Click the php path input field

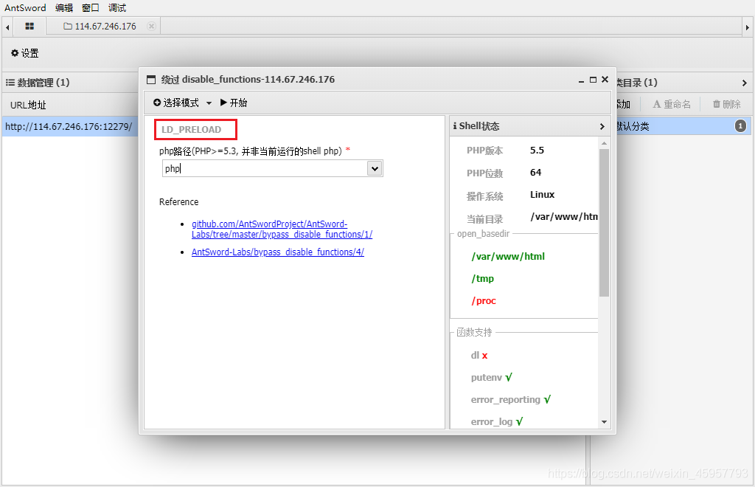265,168
